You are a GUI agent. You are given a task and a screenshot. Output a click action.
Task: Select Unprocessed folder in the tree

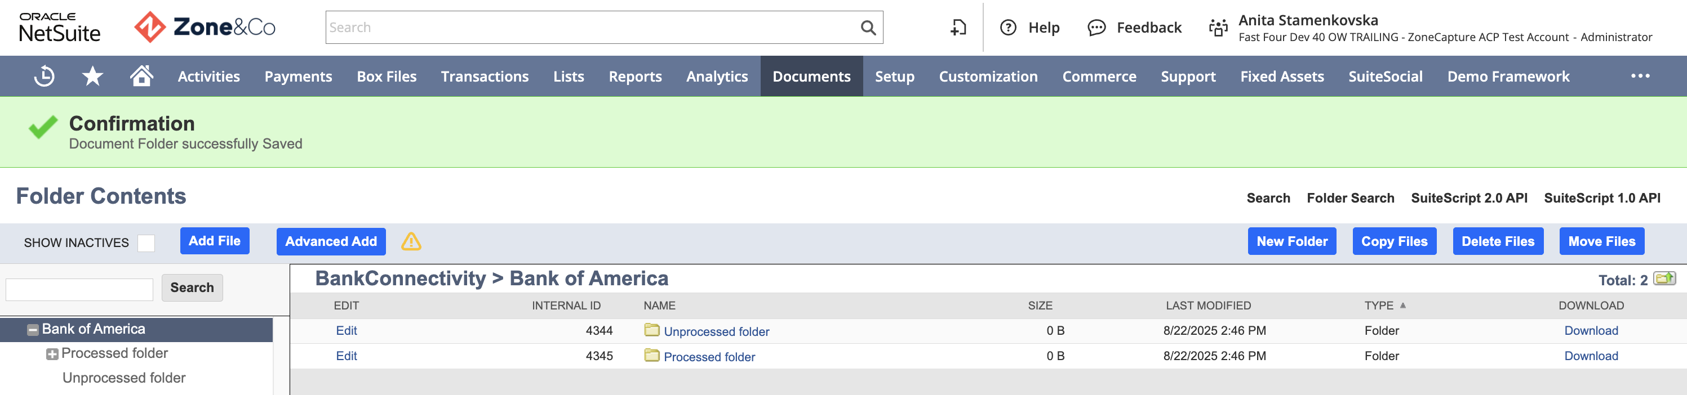pos(124,378)
